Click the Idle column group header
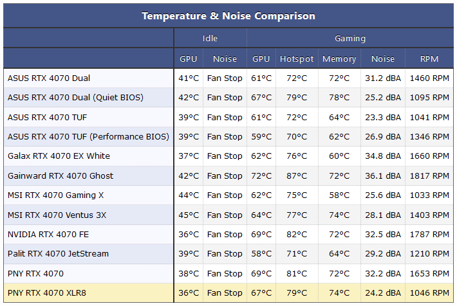 click(210, 39)
